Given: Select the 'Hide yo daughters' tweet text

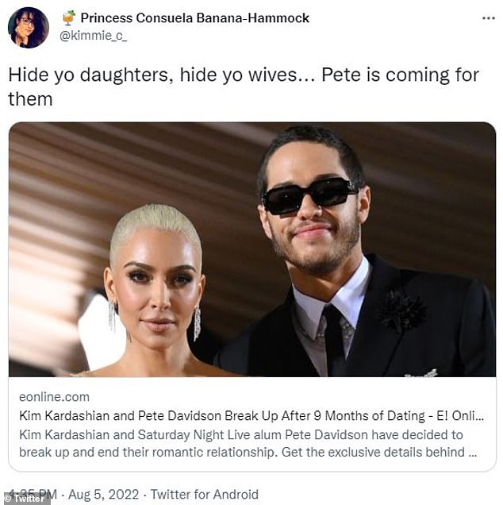Looking at the screenshot, I should pyautogui.click(x=244, y=87).
